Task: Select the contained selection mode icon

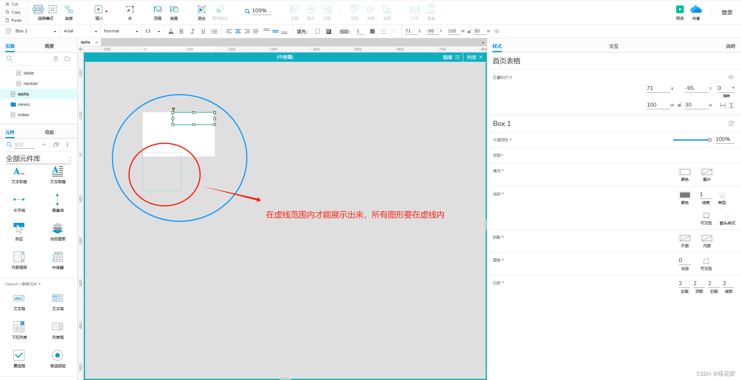Action: [53, 9]
